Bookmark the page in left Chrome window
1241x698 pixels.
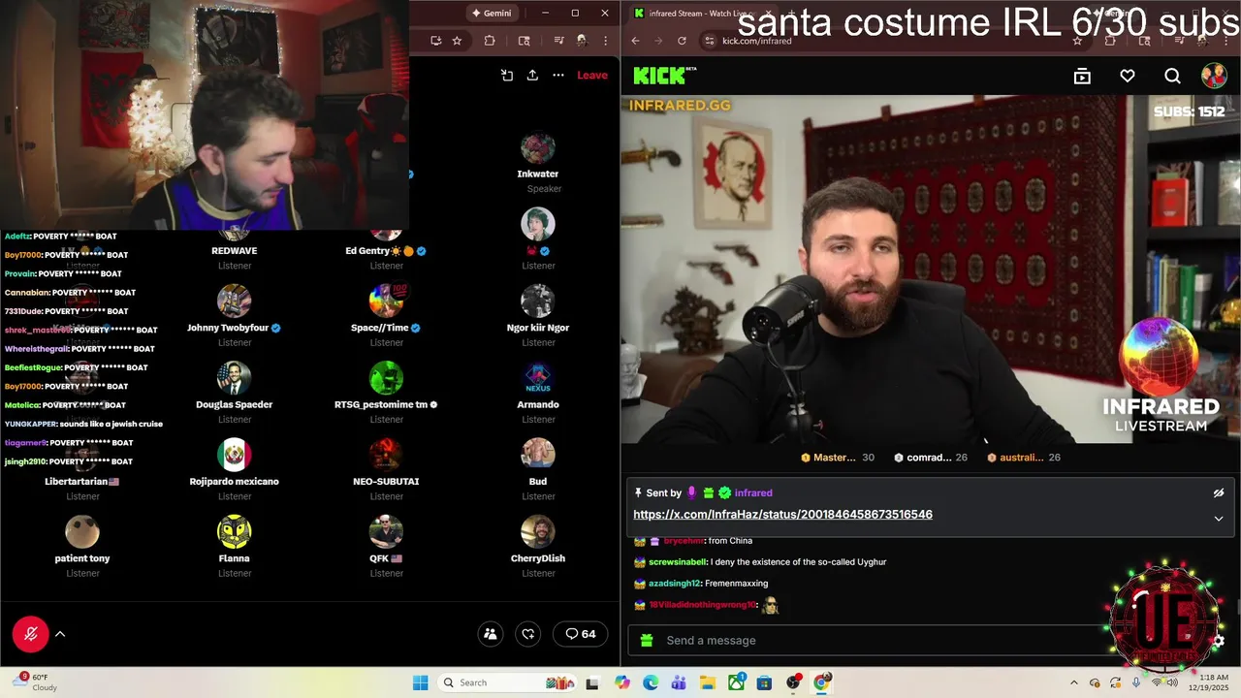457,41
